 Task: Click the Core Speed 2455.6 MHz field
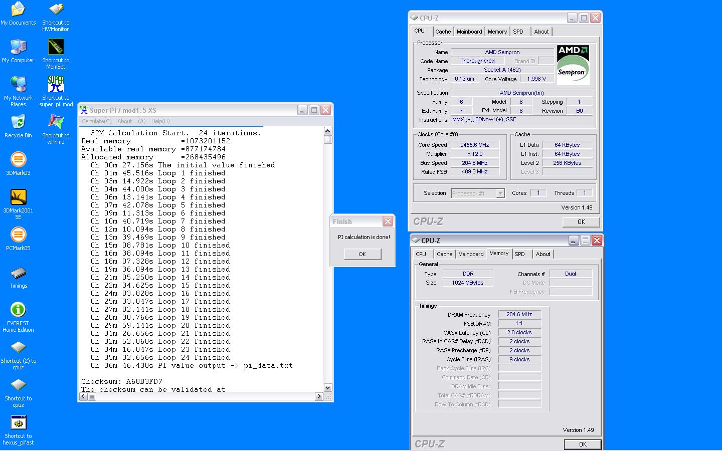point(475,145)
